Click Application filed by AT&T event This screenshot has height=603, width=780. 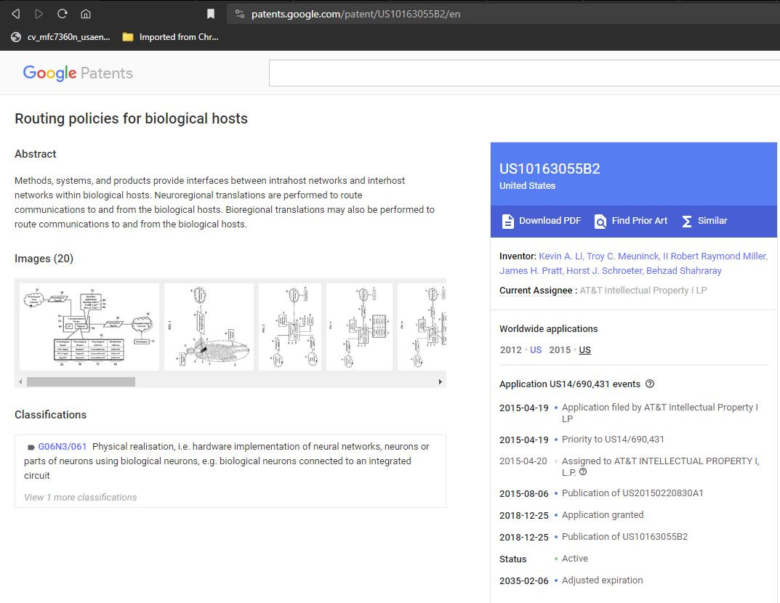(659, 413)
